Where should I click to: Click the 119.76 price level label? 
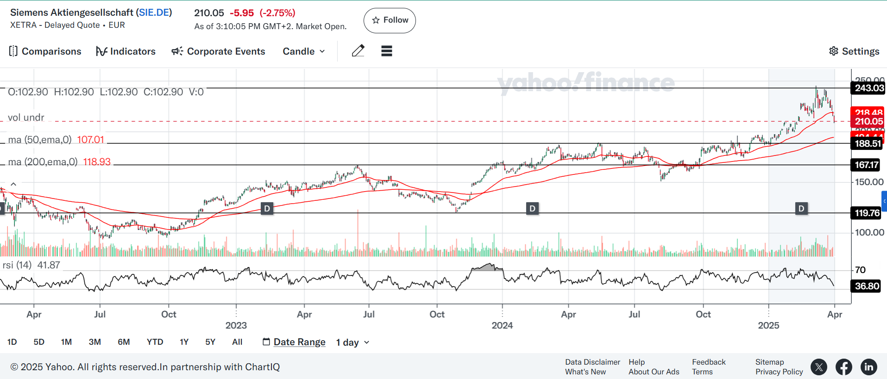tap(866, 213)
